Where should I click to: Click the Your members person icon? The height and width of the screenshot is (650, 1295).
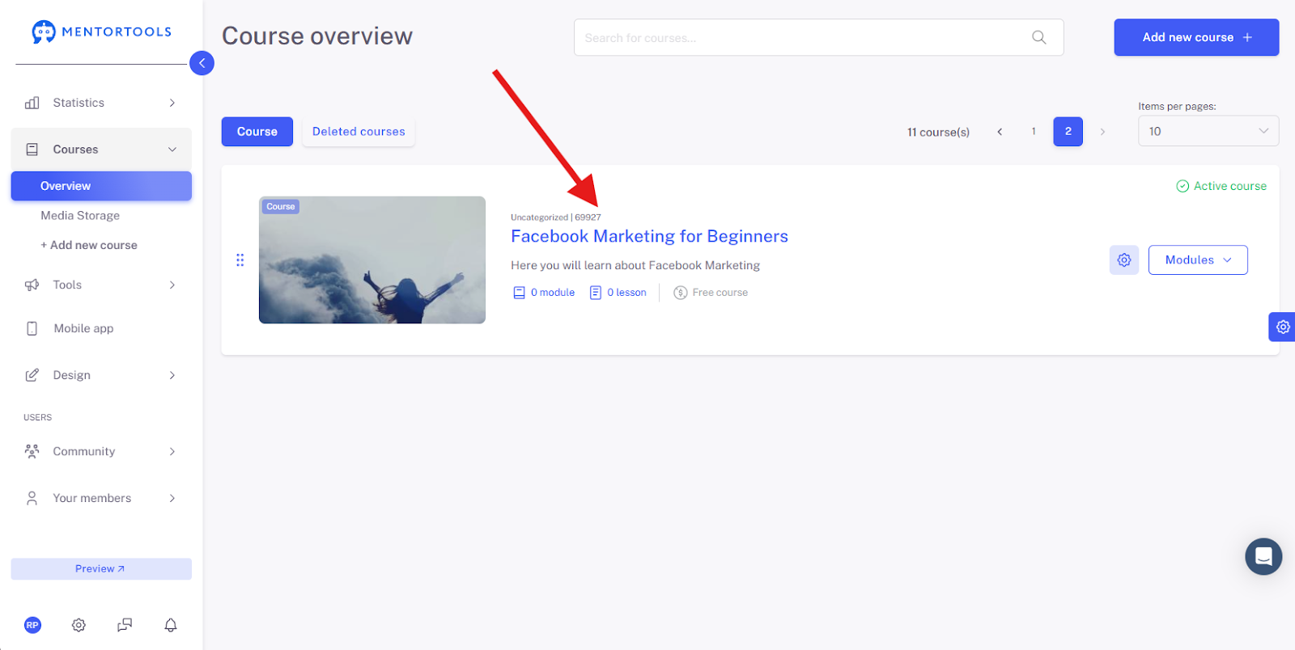[x=32, y=498]
